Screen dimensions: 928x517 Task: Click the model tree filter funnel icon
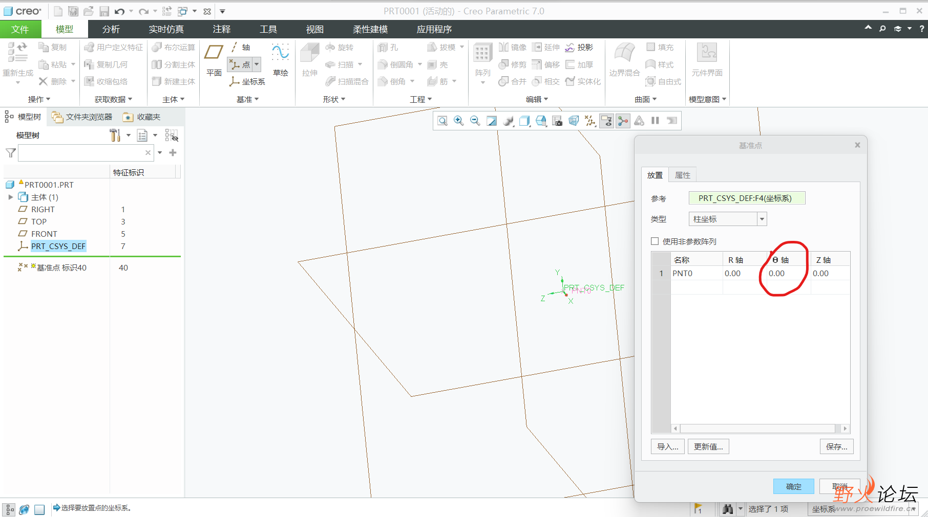pos(10,152)
